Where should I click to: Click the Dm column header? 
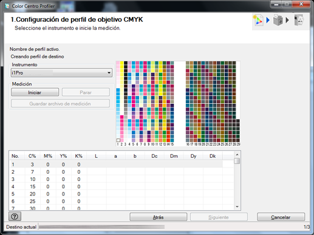pyautogui.click(x=174, y=156)
